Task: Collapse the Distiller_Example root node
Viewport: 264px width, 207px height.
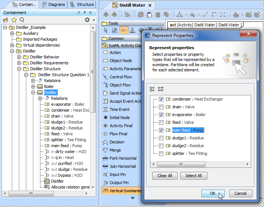Action: pos(5,27)
